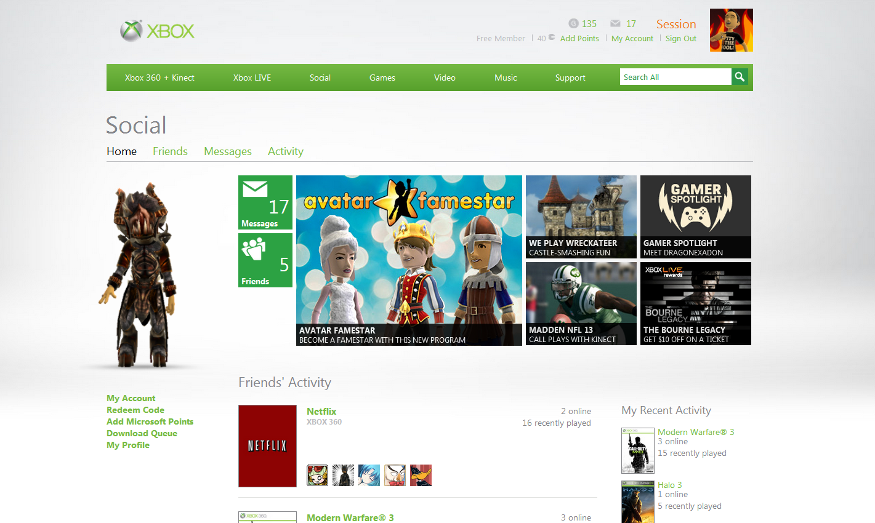Click the Sign Out link
The image size is (875, 523).
[681, 38]
